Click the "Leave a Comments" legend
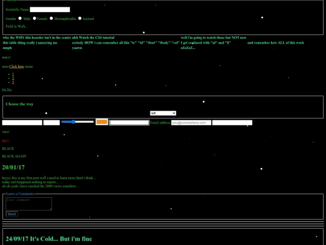This screenshot has height=245, width=326. (20, 194)
